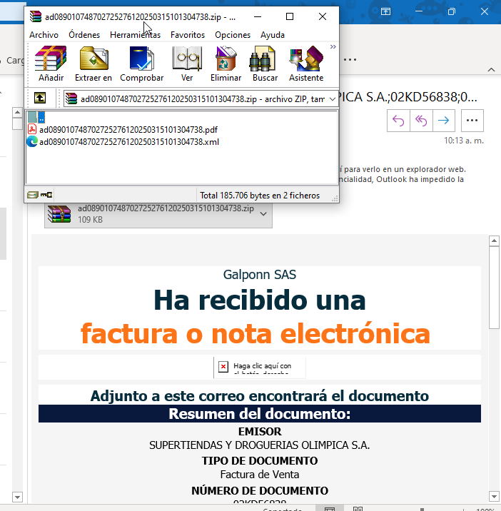The image size is (501, 511).
Task: Expand the archive path dropdown
Action: pos(333,98)
